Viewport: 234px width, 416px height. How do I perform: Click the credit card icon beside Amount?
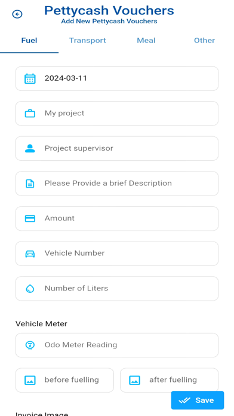(x=30, y=218)
